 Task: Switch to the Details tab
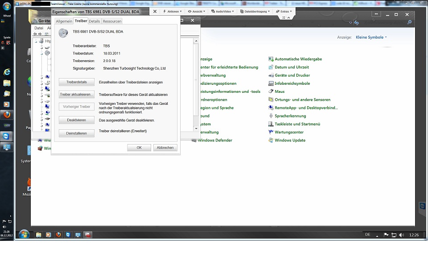pyautogui.click(x=95, y=21)
